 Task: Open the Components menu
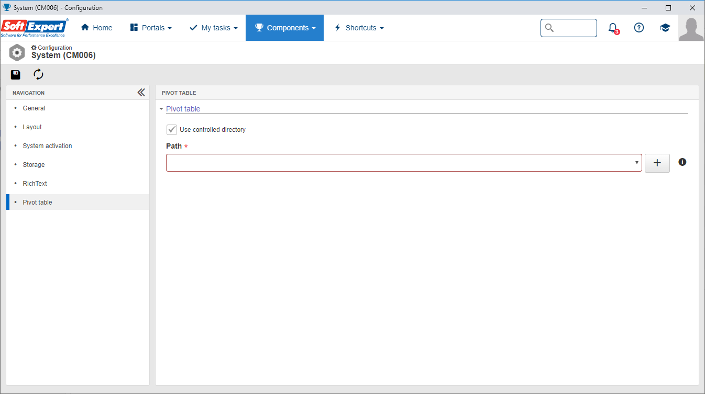[x=284, y=28]
